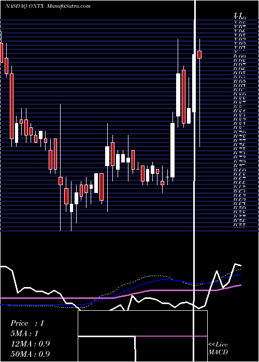
Task: Click the '50MA : 0.9' value
Action: click(x=30, y=354)
